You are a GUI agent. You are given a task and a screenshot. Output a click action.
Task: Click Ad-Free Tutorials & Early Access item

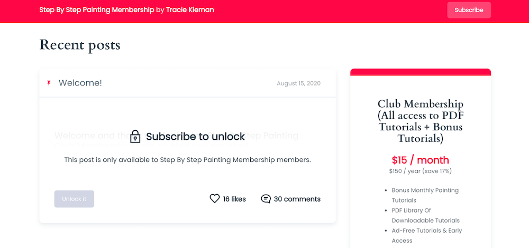(427, 235)
